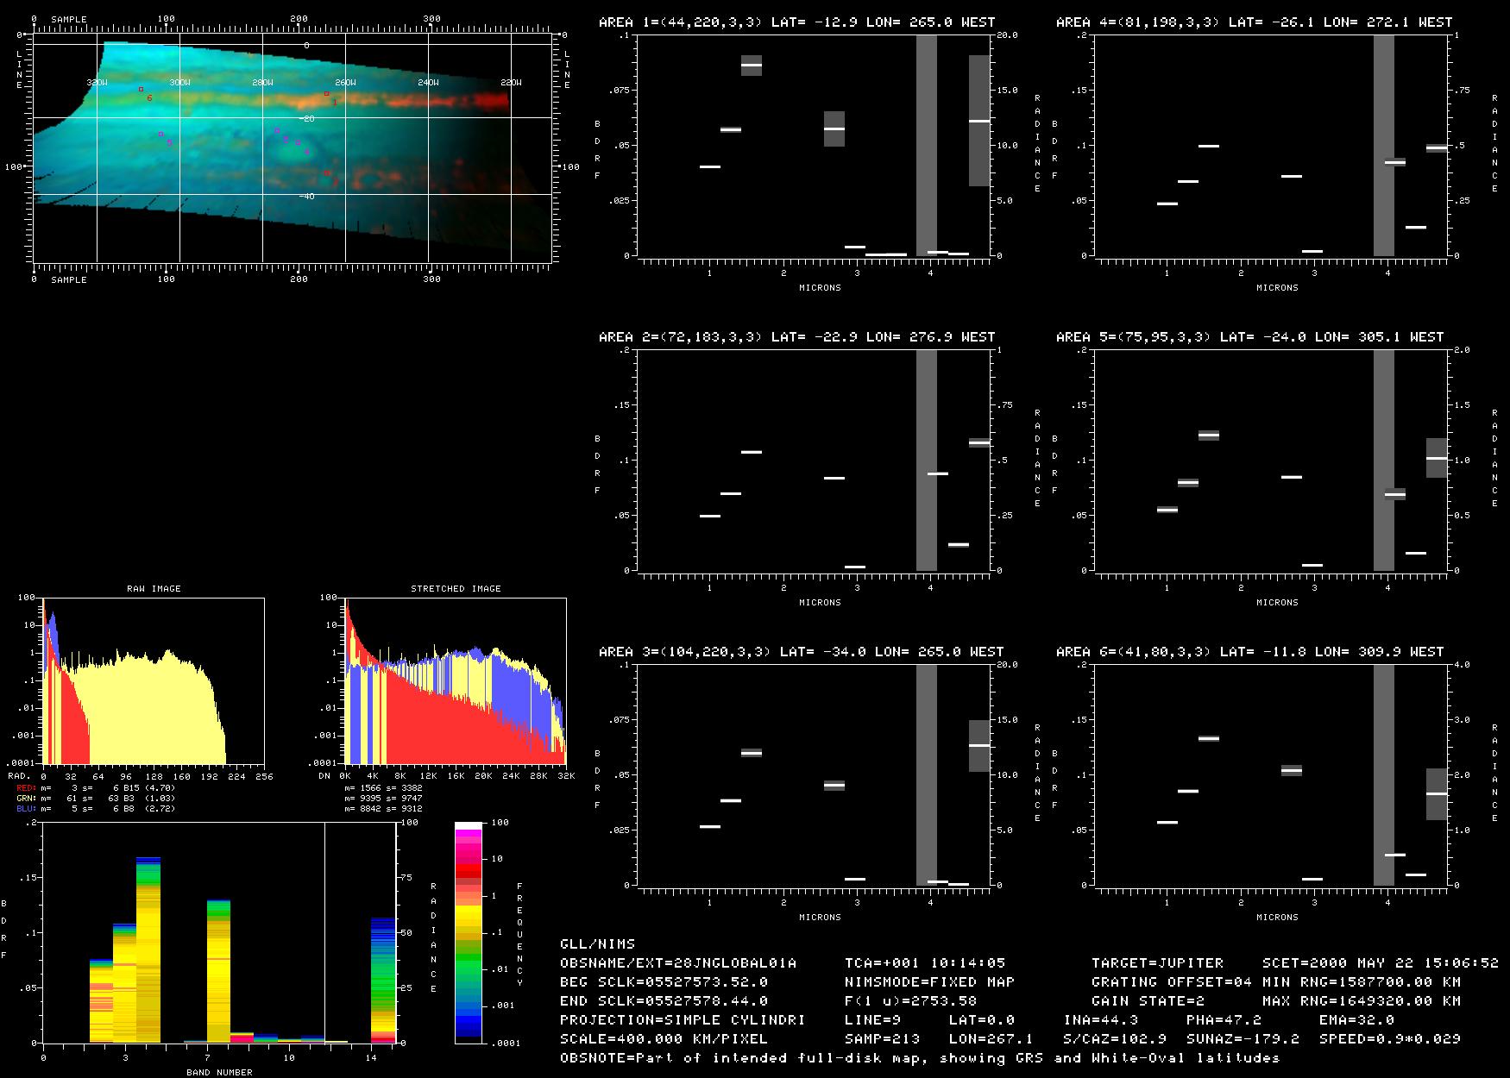1510x1078 pixels.
Task: Click the GRATING OFFSET=04 text
Action: (1171, 981)
